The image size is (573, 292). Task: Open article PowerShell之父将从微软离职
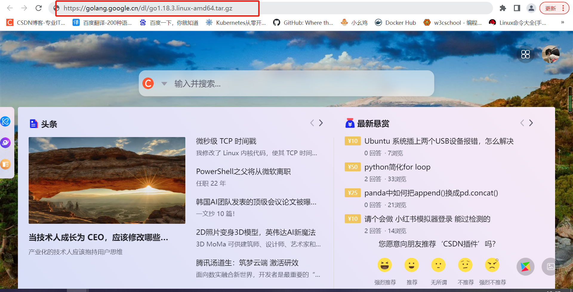(x=243, y=172)
